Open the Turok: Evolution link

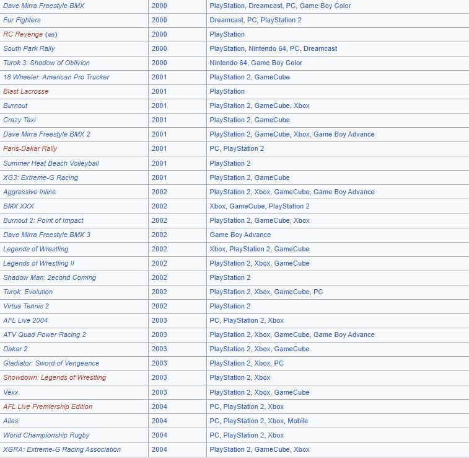28,292
